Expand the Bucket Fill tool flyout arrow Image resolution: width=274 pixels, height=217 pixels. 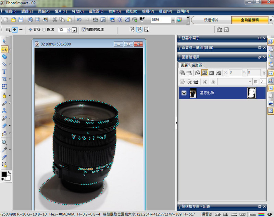(x=10, y=133)
